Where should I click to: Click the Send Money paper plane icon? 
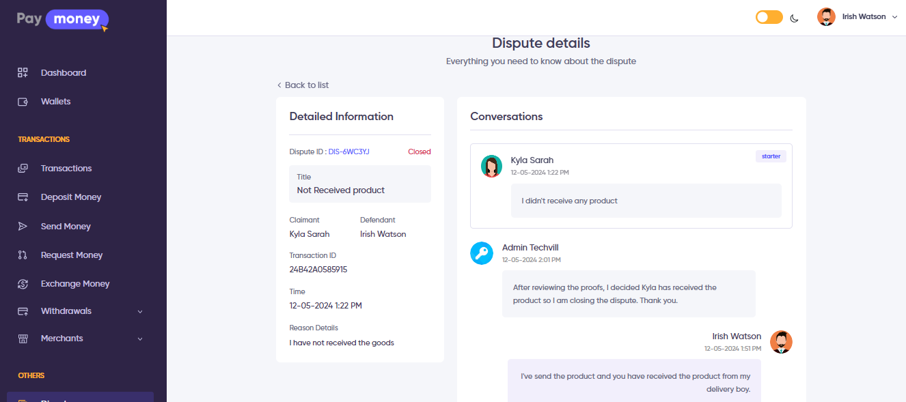(x=23, y=227)
